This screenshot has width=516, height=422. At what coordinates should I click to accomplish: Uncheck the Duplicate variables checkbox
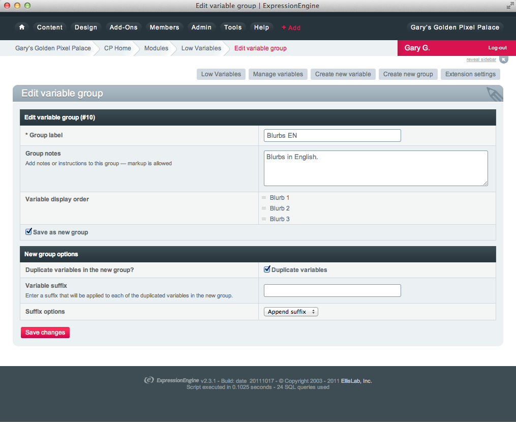(267, 269)
